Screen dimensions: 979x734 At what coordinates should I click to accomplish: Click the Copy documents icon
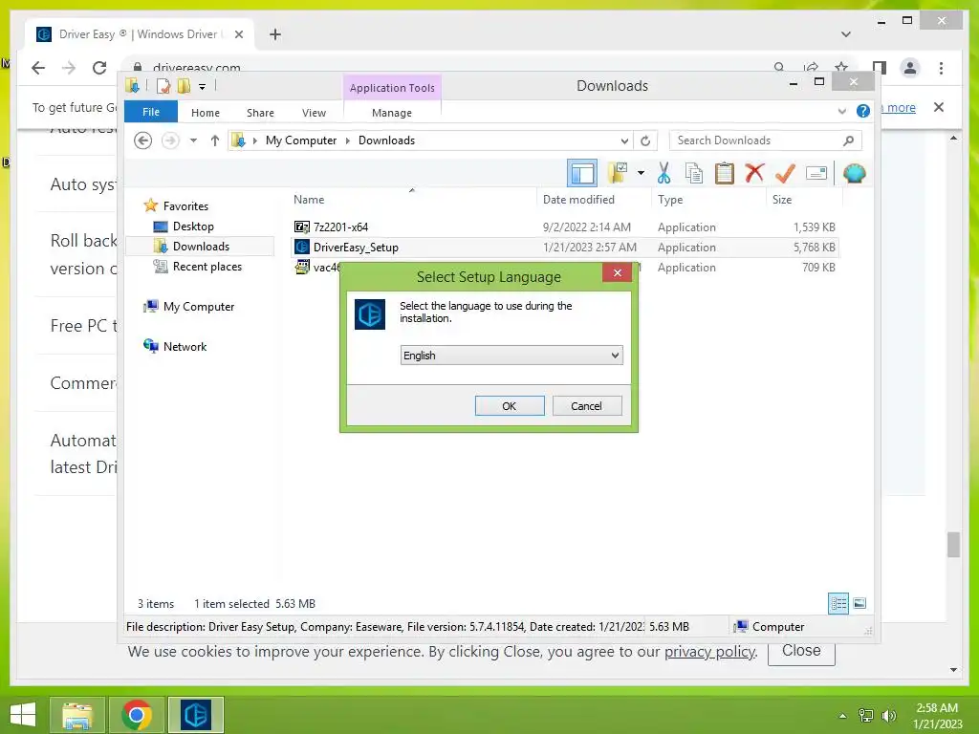coord(694,173)
